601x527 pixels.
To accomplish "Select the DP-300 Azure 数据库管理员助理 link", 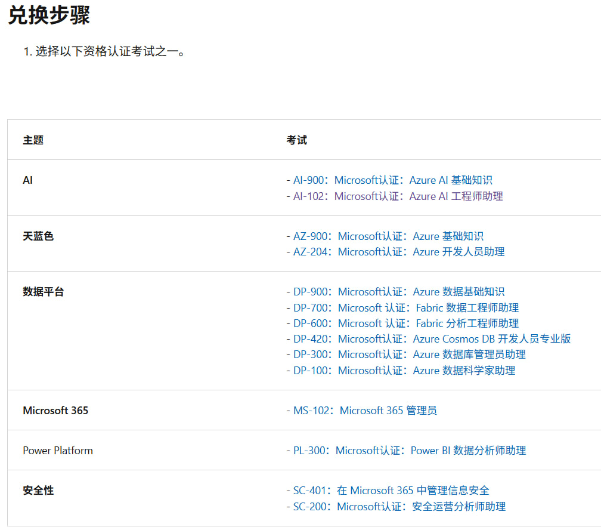I will click(409, 355).
